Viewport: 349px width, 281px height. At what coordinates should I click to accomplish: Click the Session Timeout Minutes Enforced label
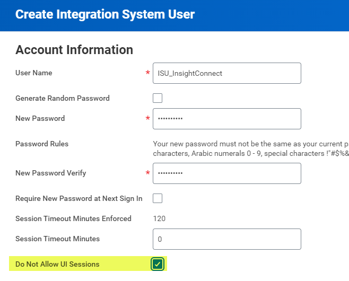[73, 218]
